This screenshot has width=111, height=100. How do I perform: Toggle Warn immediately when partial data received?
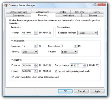(x=13, y=77)
